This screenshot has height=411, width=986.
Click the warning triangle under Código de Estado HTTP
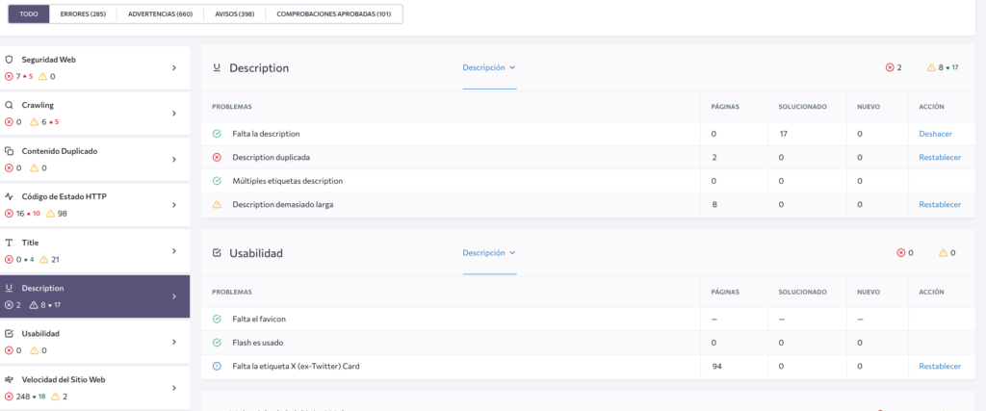click(x=50, y=214)
